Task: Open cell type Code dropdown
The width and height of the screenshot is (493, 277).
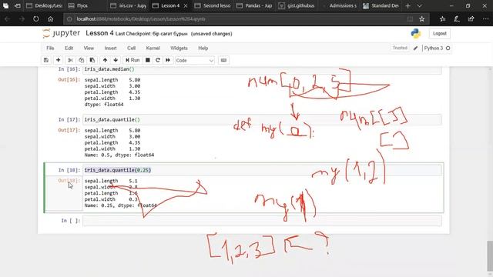Action: click(195, 60)
